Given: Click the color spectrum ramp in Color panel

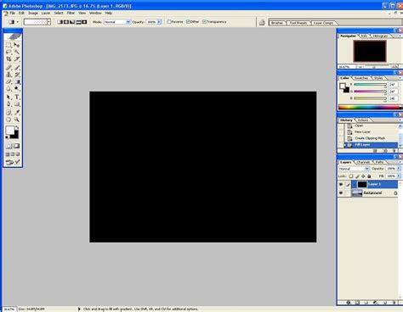Looking at the screenshot, I should coord(370,108).
